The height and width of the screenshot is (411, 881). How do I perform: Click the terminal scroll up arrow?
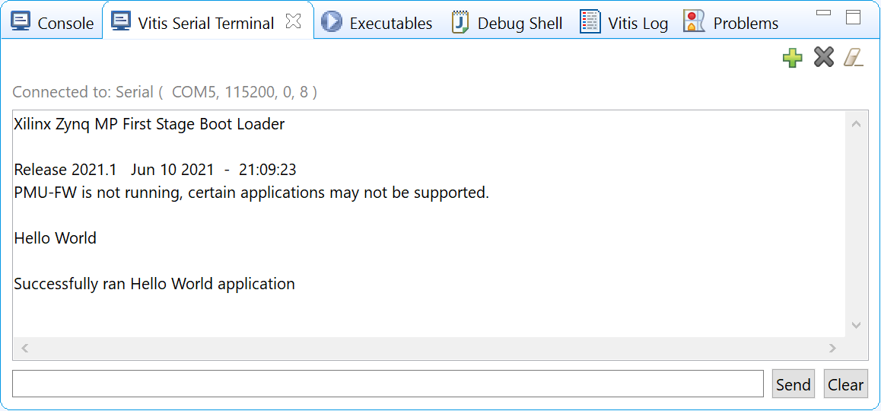(857, 124)
